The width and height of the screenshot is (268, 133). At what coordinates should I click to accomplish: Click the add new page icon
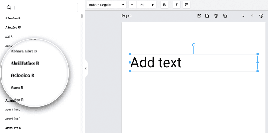[207, 16]
